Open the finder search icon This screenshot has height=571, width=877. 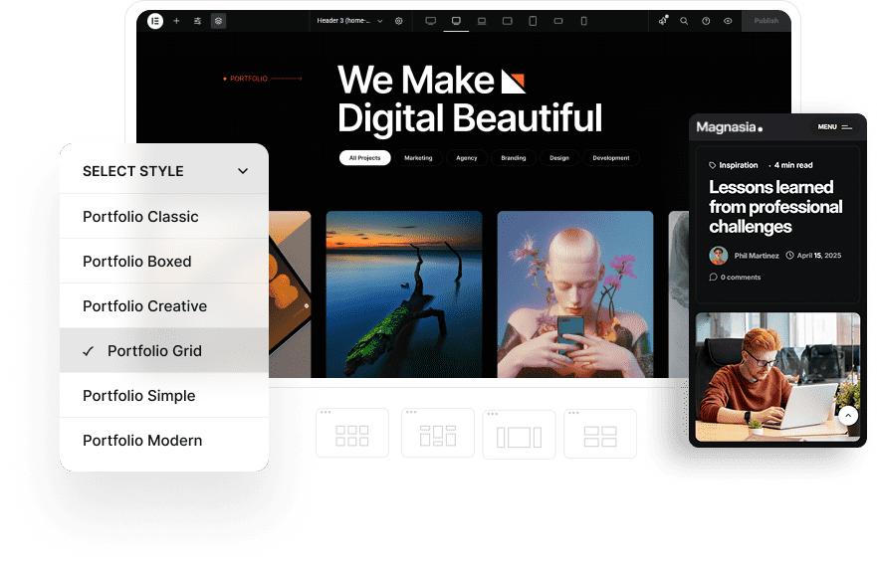click(684, 21)
